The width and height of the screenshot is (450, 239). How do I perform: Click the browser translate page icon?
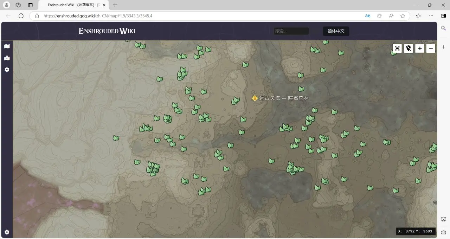pos(367,16)
